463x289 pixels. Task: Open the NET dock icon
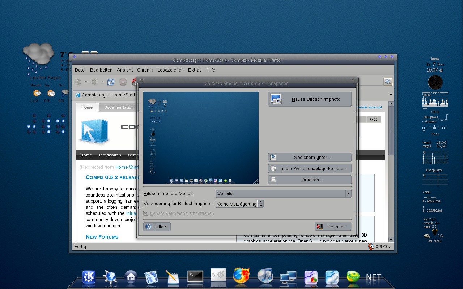pyautogui.click(x=374, y=278)
